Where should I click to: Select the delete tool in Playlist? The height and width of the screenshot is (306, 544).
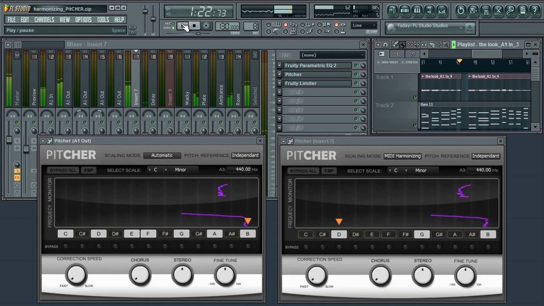(410, 44)
